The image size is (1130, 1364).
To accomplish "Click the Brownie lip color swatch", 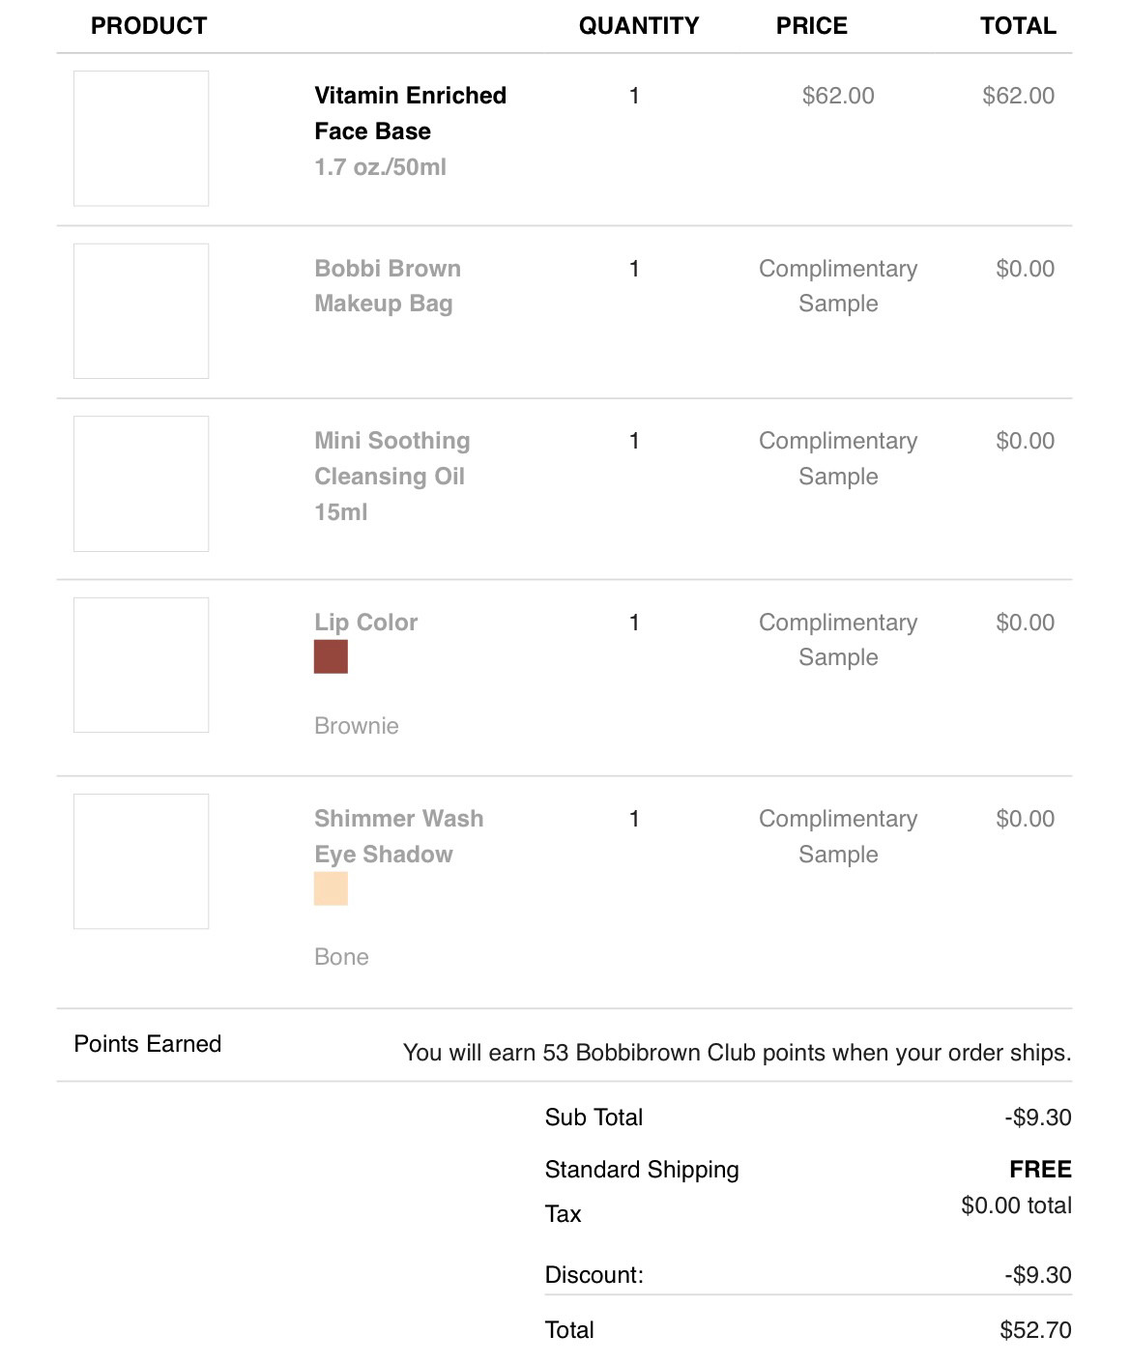I will [x=331, y=656].
